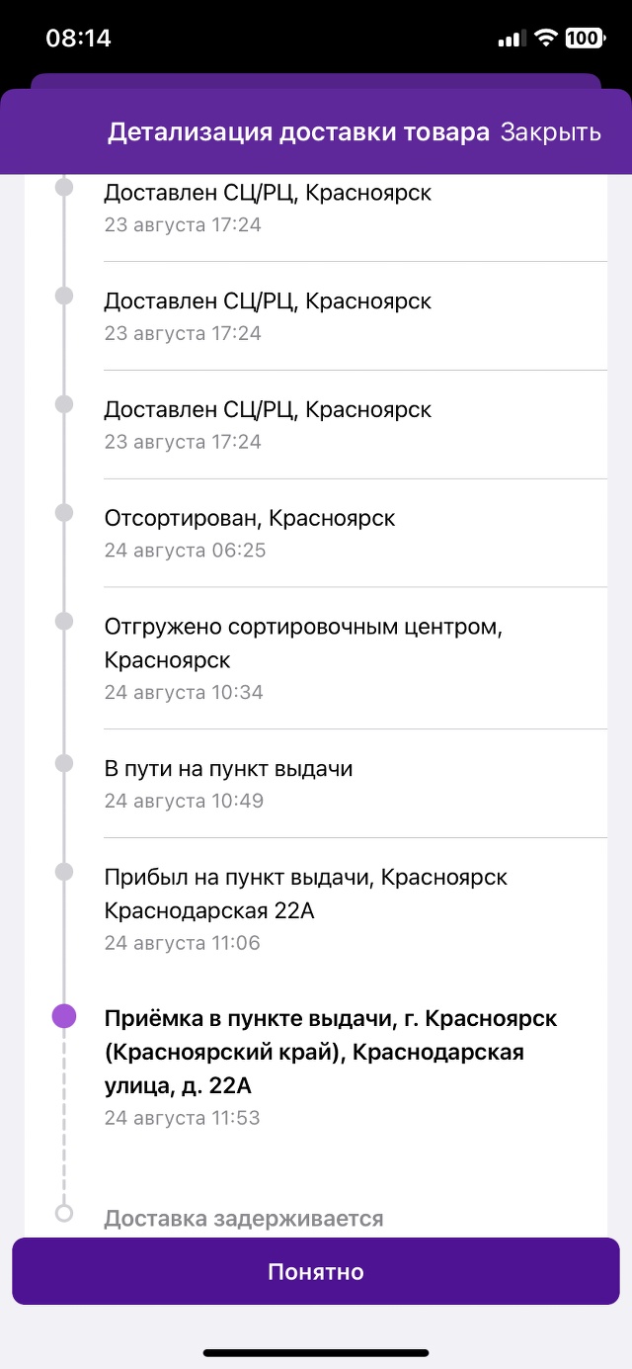
Task: Click gray dot beside Прибыл на пункт выдачи
Action: point(64,872)
